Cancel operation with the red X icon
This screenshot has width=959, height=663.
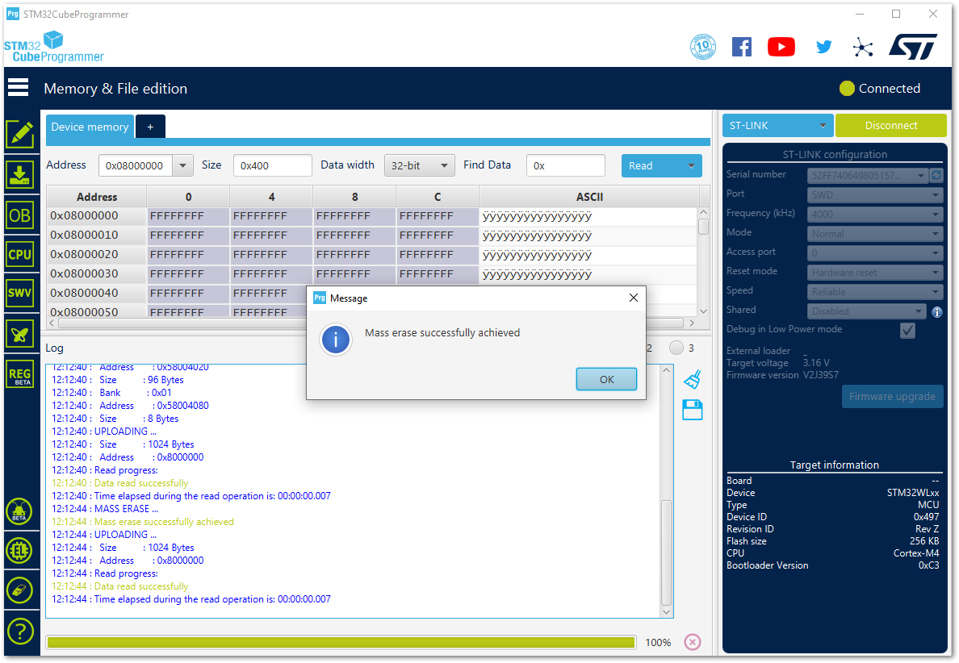point(693,642)
